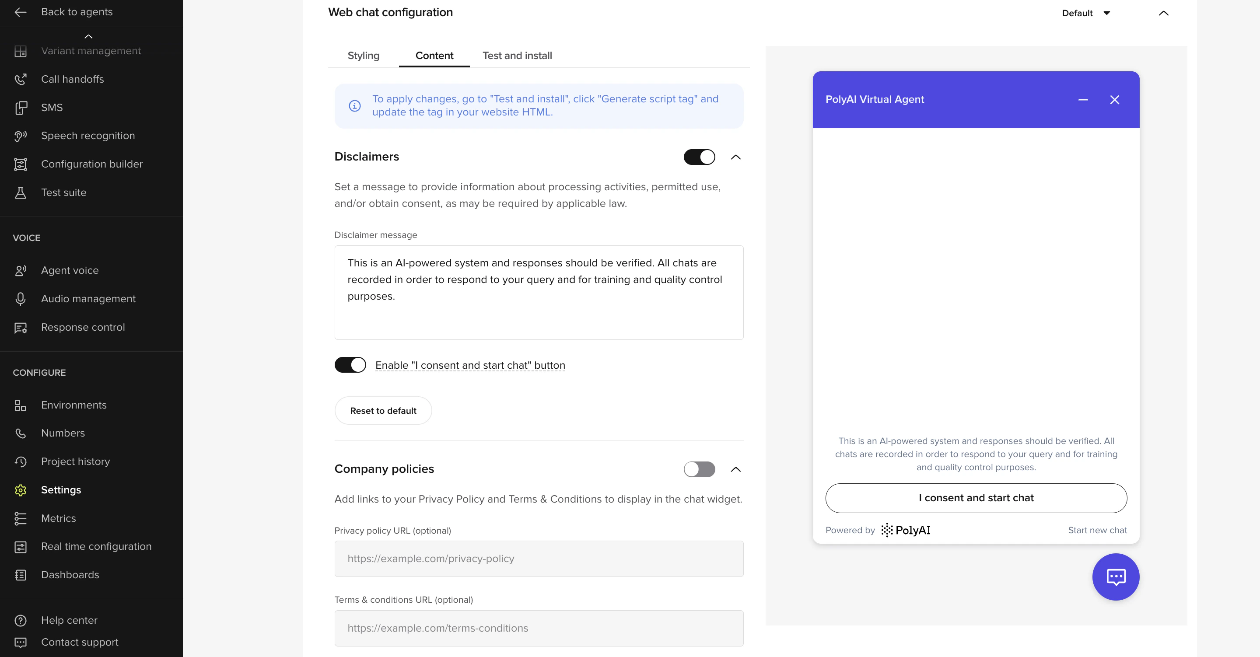Click the Privacy policy URL input field
Image resolution: width=1260 pixels, height=657 pixels.
538,558
